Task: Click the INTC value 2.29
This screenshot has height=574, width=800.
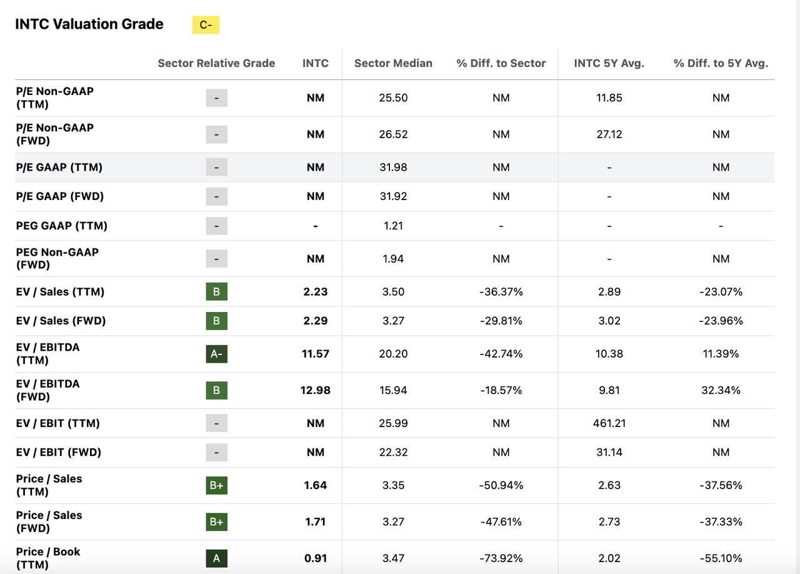Action: (x=316, y=321)
